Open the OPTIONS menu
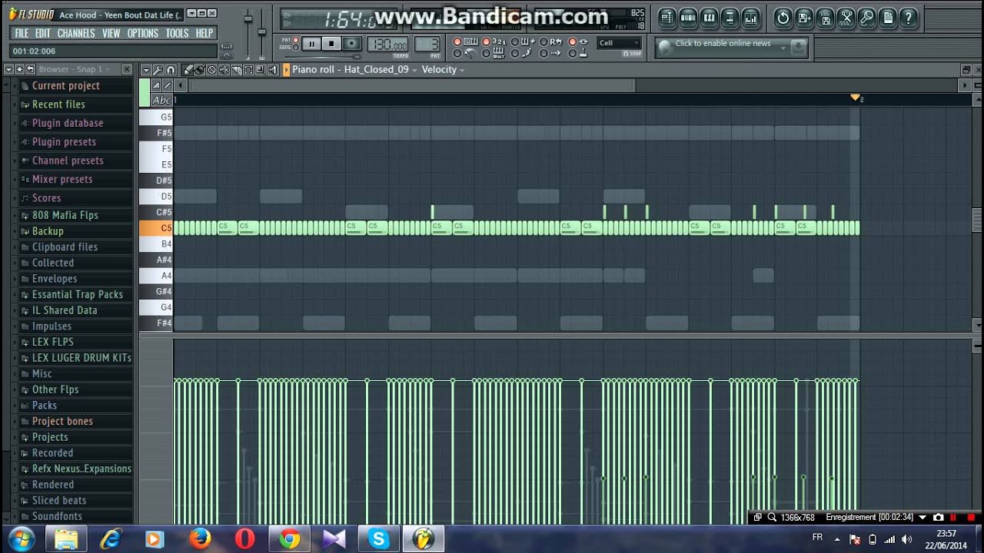Image resolution: width=984 pixels, height=553 pixels. (x=142, y=33)
